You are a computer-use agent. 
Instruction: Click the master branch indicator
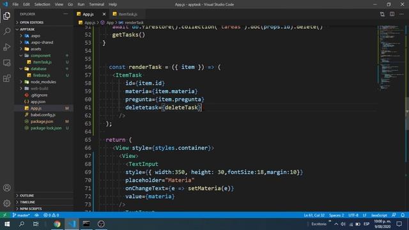pos(21,215)
